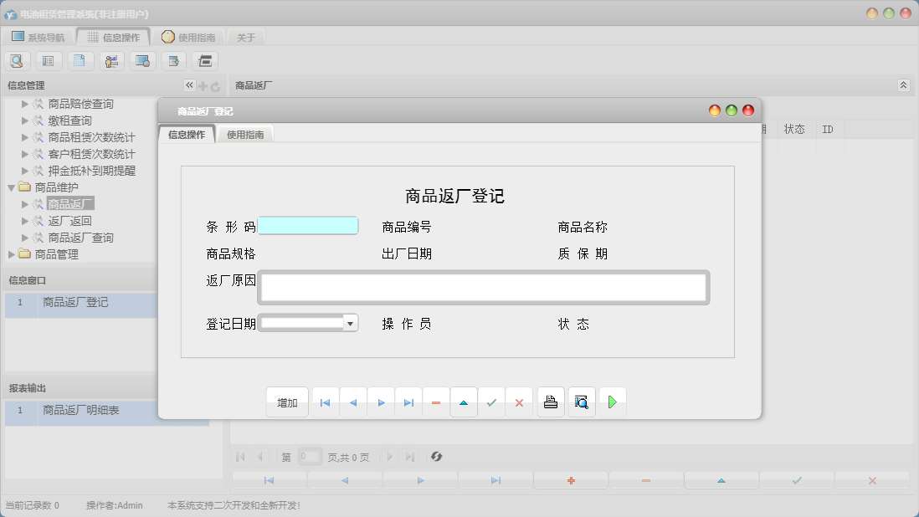
Task: Click the operator/user management toolbar icon
Action: (x=110, y=60)
